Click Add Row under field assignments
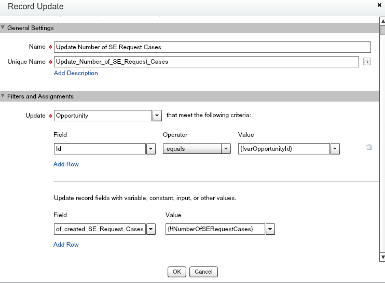 66,244
